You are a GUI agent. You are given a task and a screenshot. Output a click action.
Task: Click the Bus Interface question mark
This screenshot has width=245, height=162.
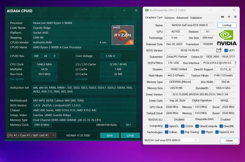[235, 63]
